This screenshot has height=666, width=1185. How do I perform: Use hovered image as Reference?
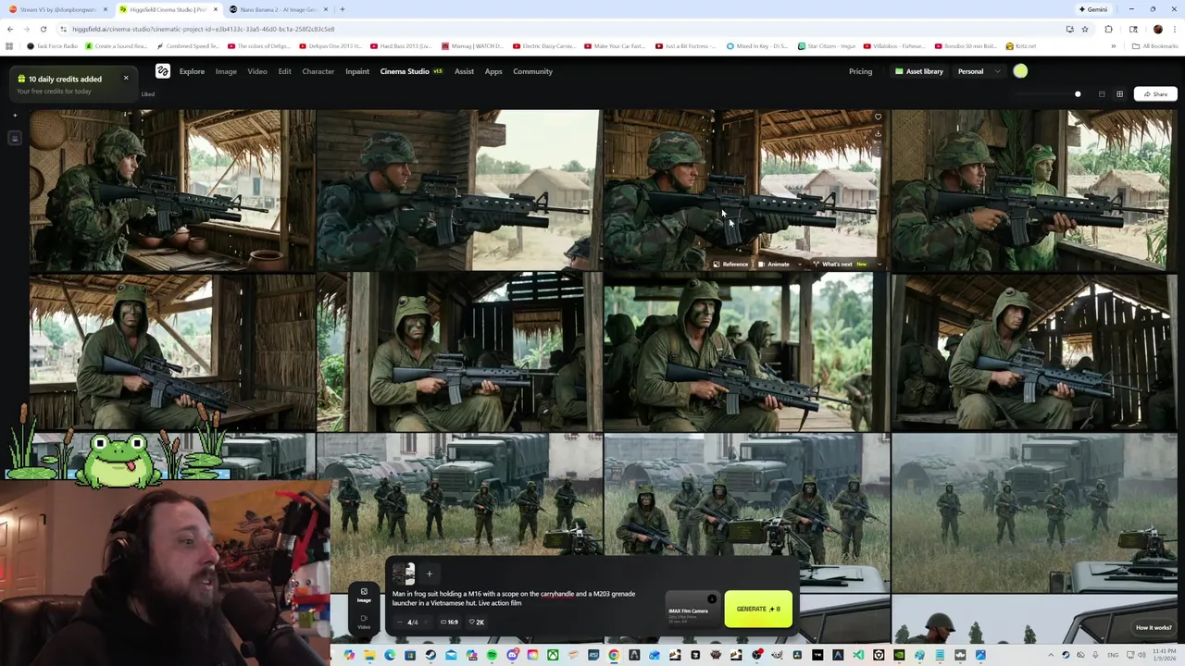click(x=730, y=265)
